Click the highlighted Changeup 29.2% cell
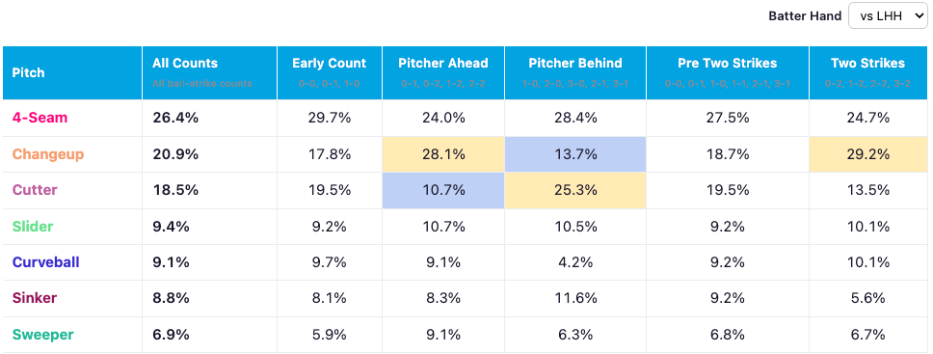The width and height of the screenshot is (933, 354). tap(868, 154)
